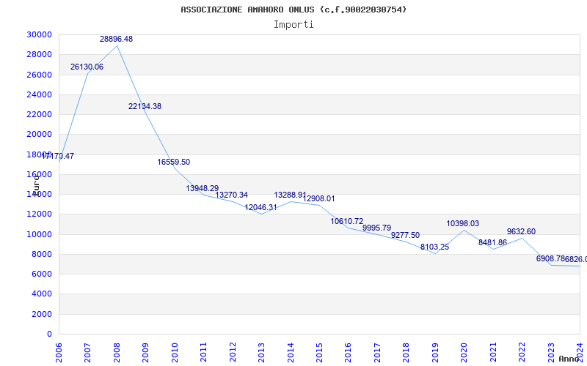Select the 2011 x-axis year label
Viewport: 587px width, 366px height.
pos(203,352)
